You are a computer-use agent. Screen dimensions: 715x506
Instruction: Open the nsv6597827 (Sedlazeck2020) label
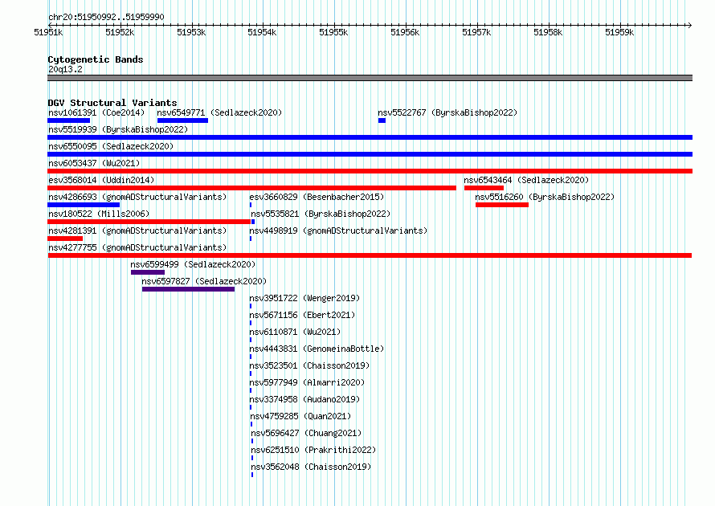click(204, 281)
